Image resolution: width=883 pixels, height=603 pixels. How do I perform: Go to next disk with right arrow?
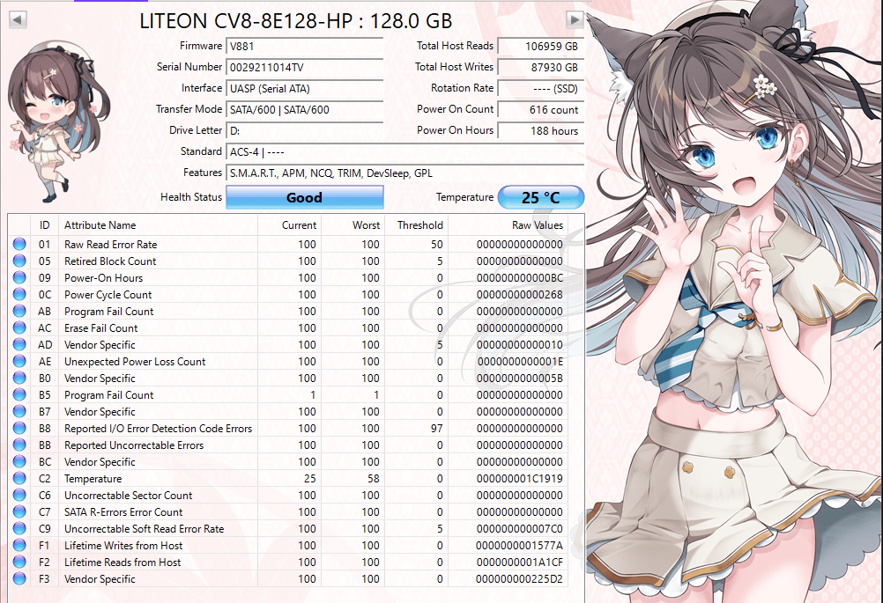coord(575,20)
